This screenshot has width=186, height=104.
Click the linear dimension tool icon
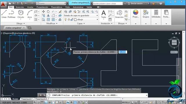click(110, 12)
